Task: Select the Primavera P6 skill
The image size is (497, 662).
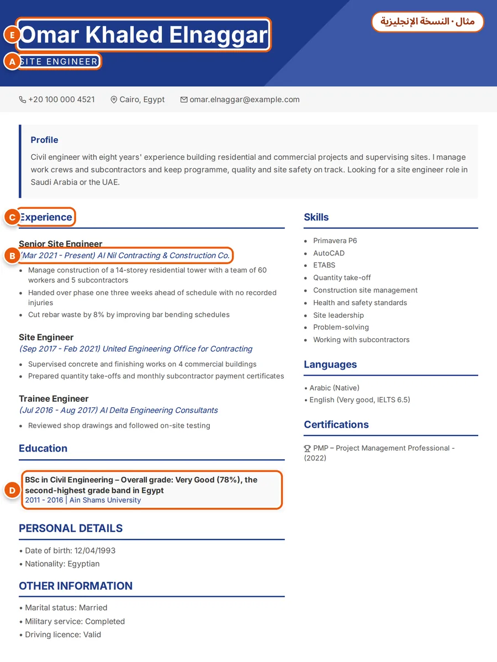Action: click(335, 240)
